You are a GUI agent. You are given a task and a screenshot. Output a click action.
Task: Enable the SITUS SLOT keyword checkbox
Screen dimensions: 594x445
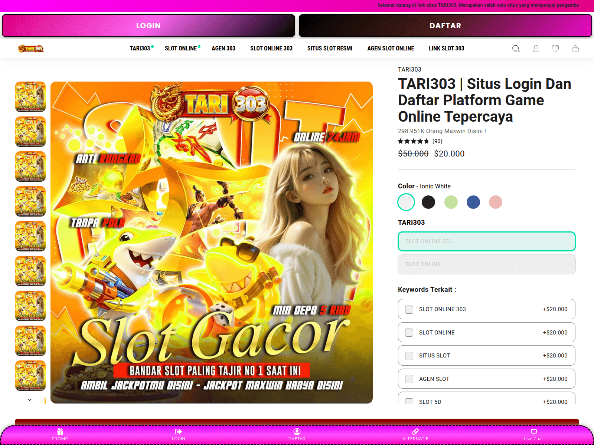409,355
